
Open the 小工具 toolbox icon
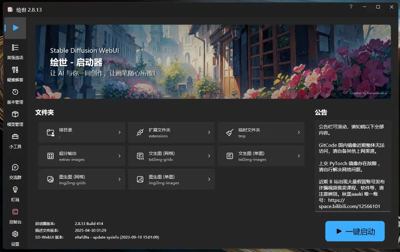click(15, 137)
